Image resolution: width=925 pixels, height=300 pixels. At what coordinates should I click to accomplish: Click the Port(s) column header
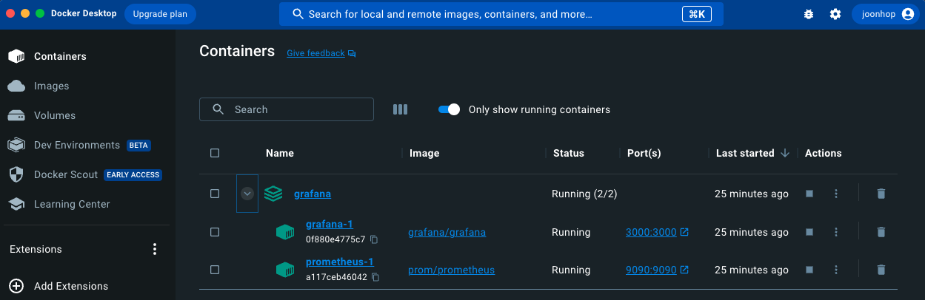[644, 153]
